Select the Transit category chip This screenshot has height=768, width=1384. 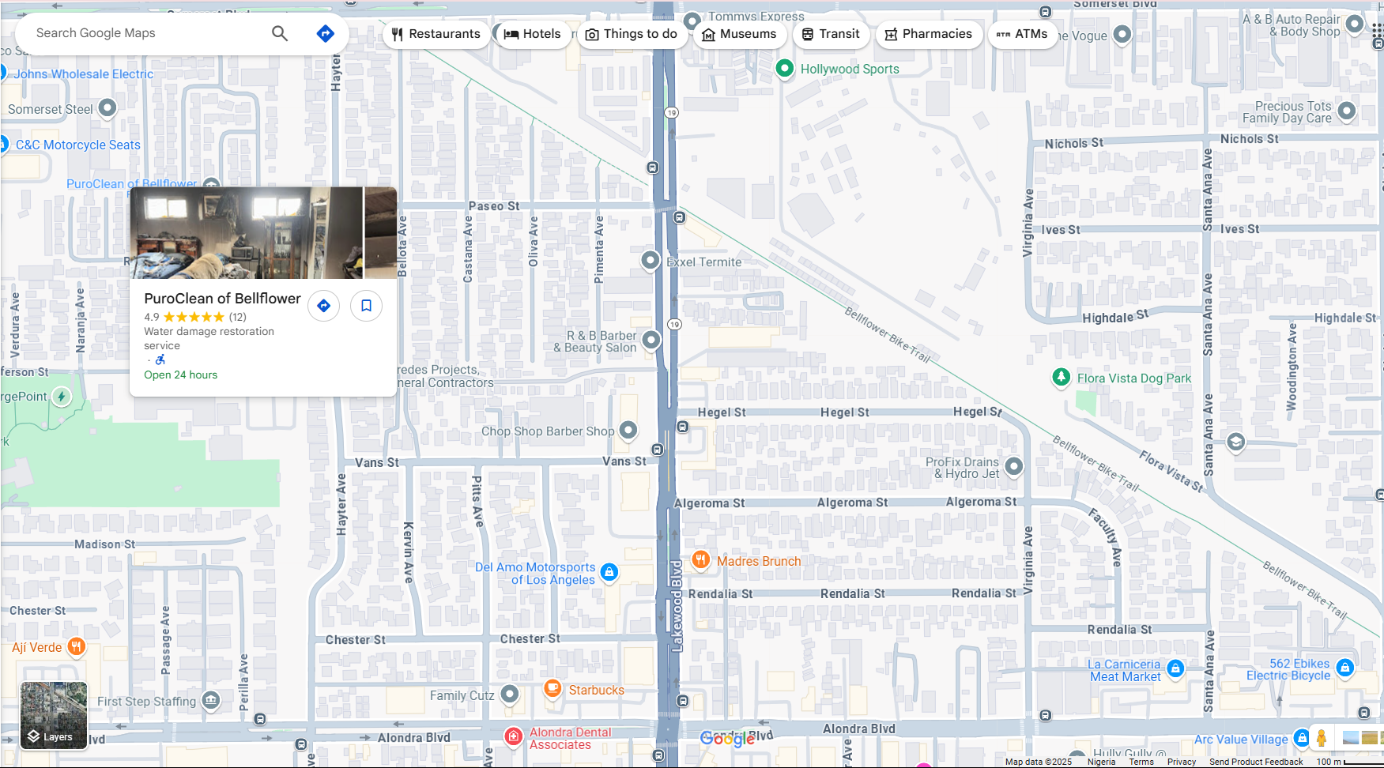point(831,34)
